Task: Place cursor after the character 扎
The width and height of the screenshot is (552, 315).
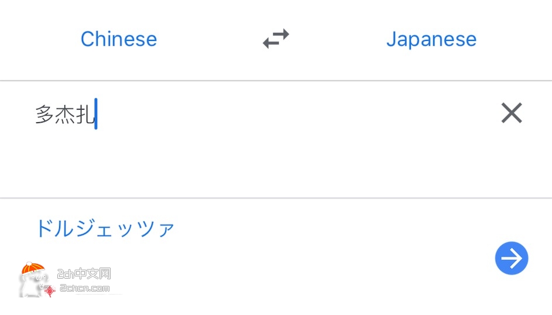Action: coord(95,114)
